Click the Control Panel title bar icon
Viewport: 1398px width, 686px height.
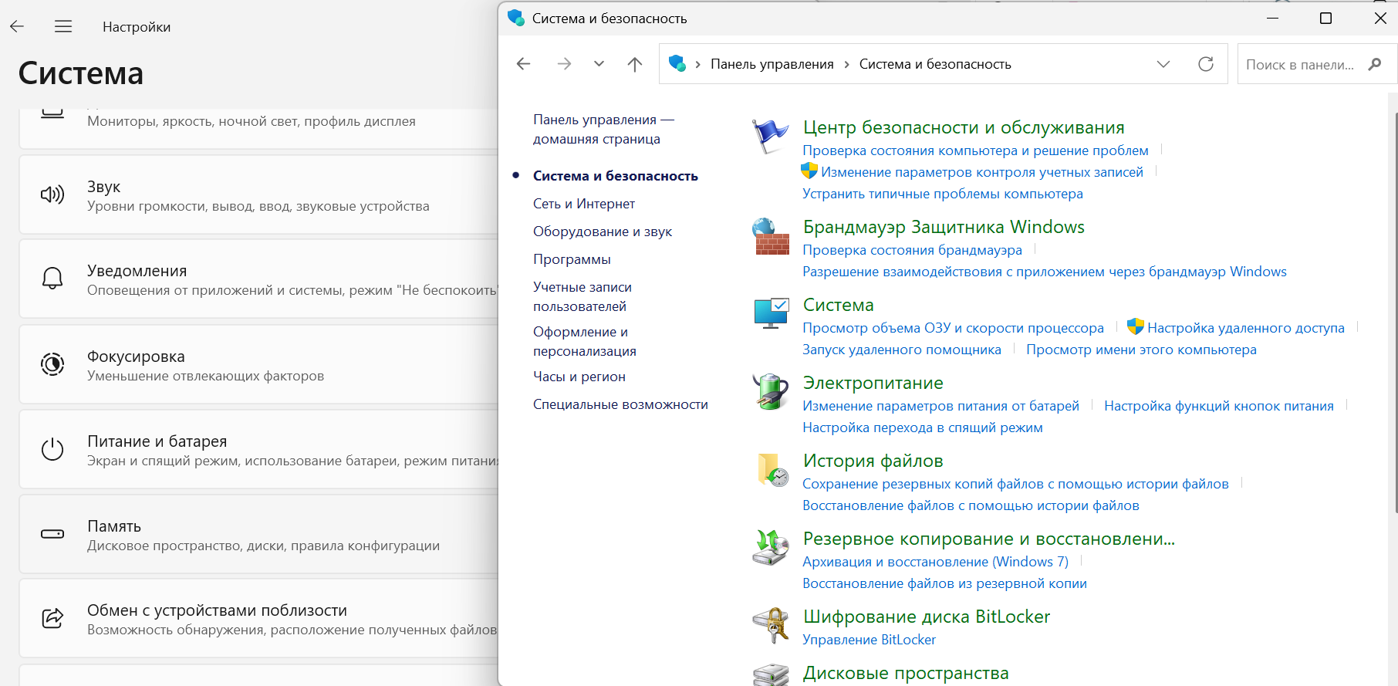tap(516, 18)
